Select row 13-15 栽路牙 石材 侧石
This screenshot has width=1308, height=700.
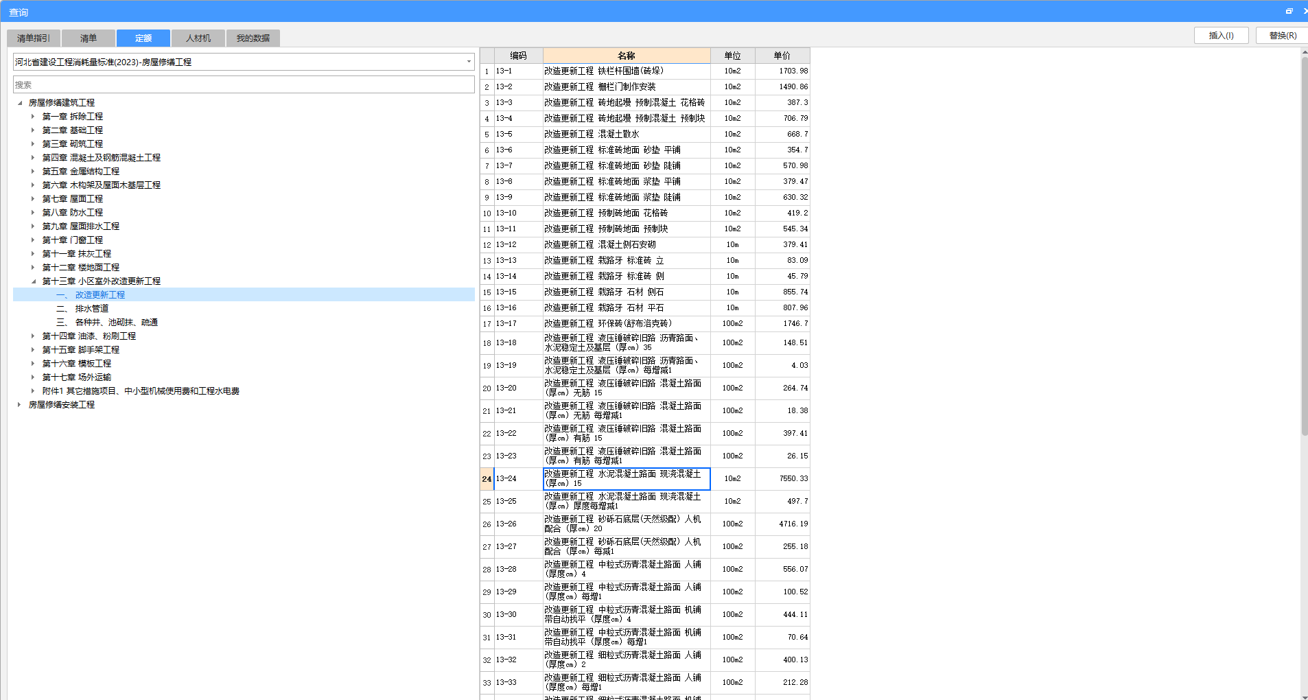pos(627,292)
